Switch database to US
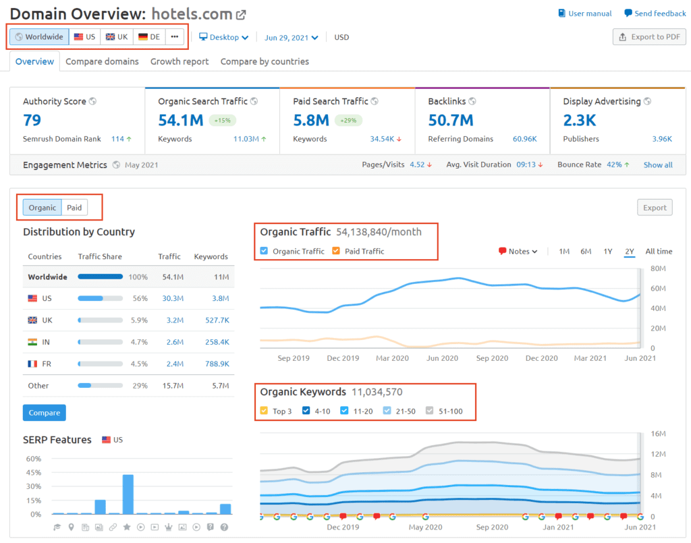 pyautogui.click(x=84, y=36)
